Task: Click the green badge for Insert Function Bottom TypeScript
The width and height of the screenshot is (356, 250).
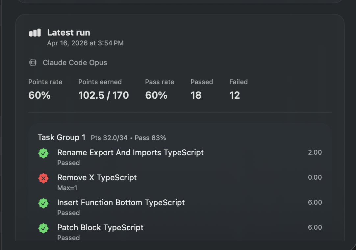Action: pyautogui.click(x=43, y=203)
